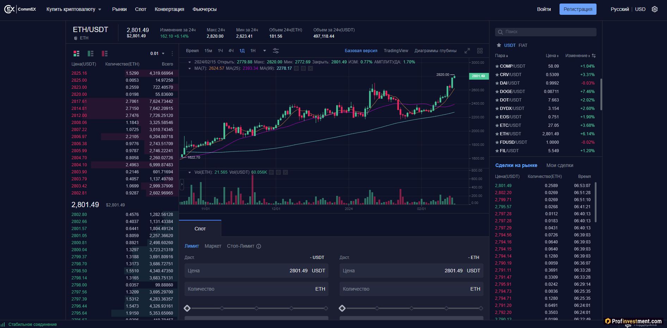Switch markets list to FIAT tab

[523, 45]
